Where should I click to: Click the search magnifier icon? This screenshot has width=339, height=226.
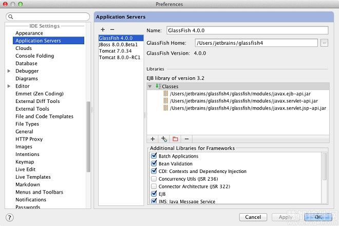click(x=11, y=16)
